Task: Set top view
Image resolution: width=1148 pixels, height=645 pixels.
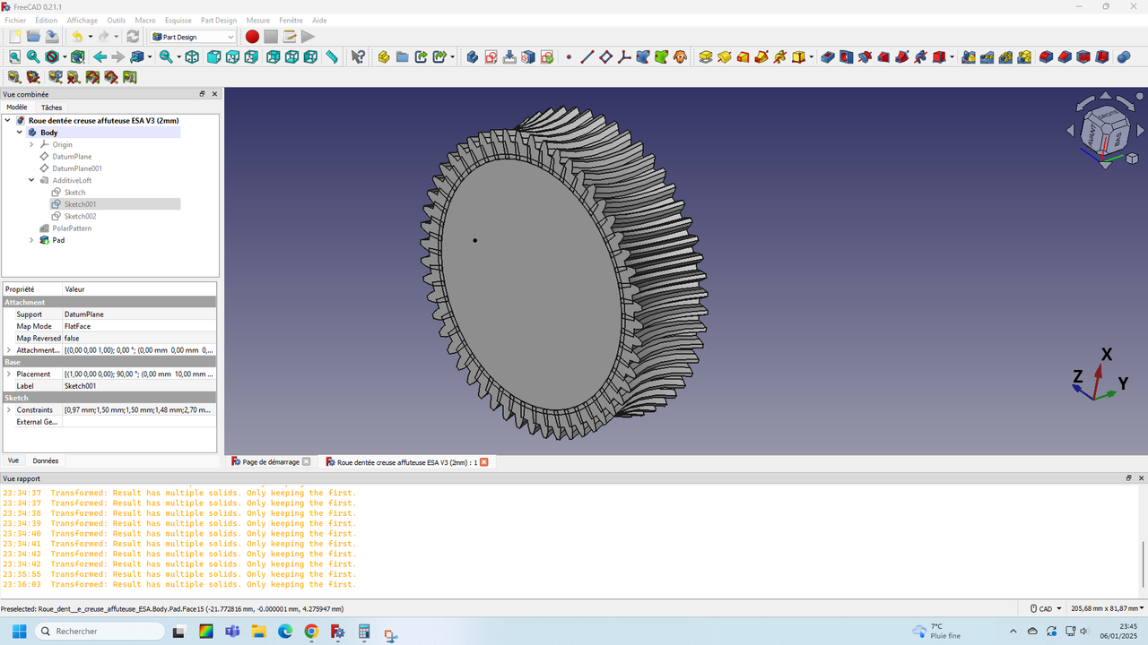Action: click(x=232, y=57)
